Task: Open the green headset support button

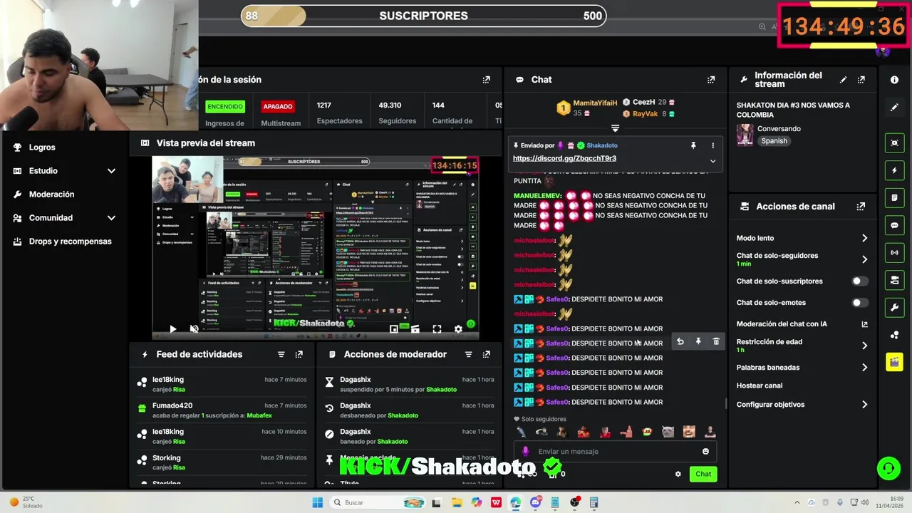Action: pyautogui.click(x=888, y=468)
